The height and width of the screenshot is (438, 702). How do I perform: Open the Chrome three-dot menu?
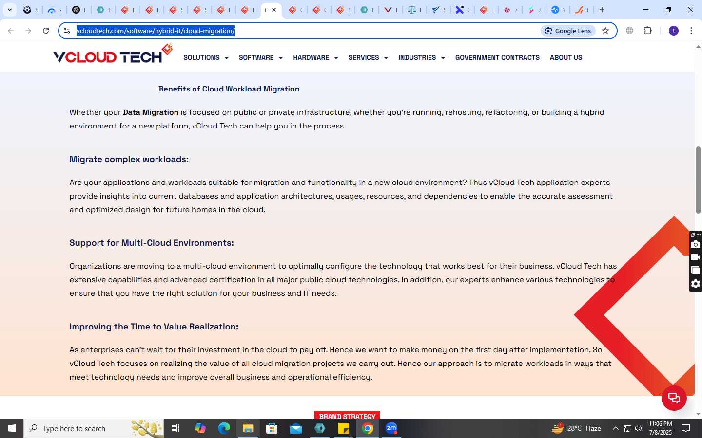tap(691, 31)
